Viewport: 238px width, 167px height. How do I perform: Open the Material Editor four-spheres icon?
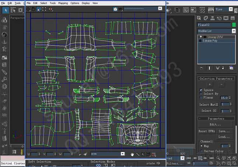click(x=202, y=10)
